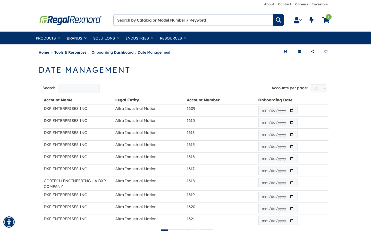
Task: Open calendar picker for account 1613
Action: [x=292, y=134]
